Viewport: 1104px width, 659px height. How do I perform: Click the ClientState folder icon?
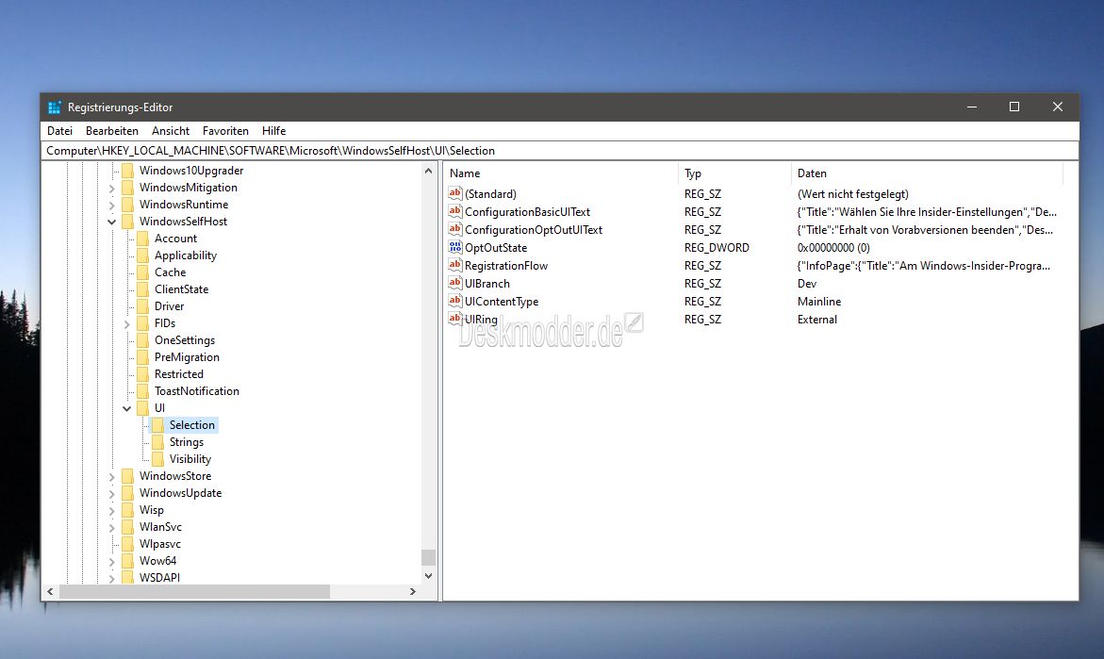(143, 289)
